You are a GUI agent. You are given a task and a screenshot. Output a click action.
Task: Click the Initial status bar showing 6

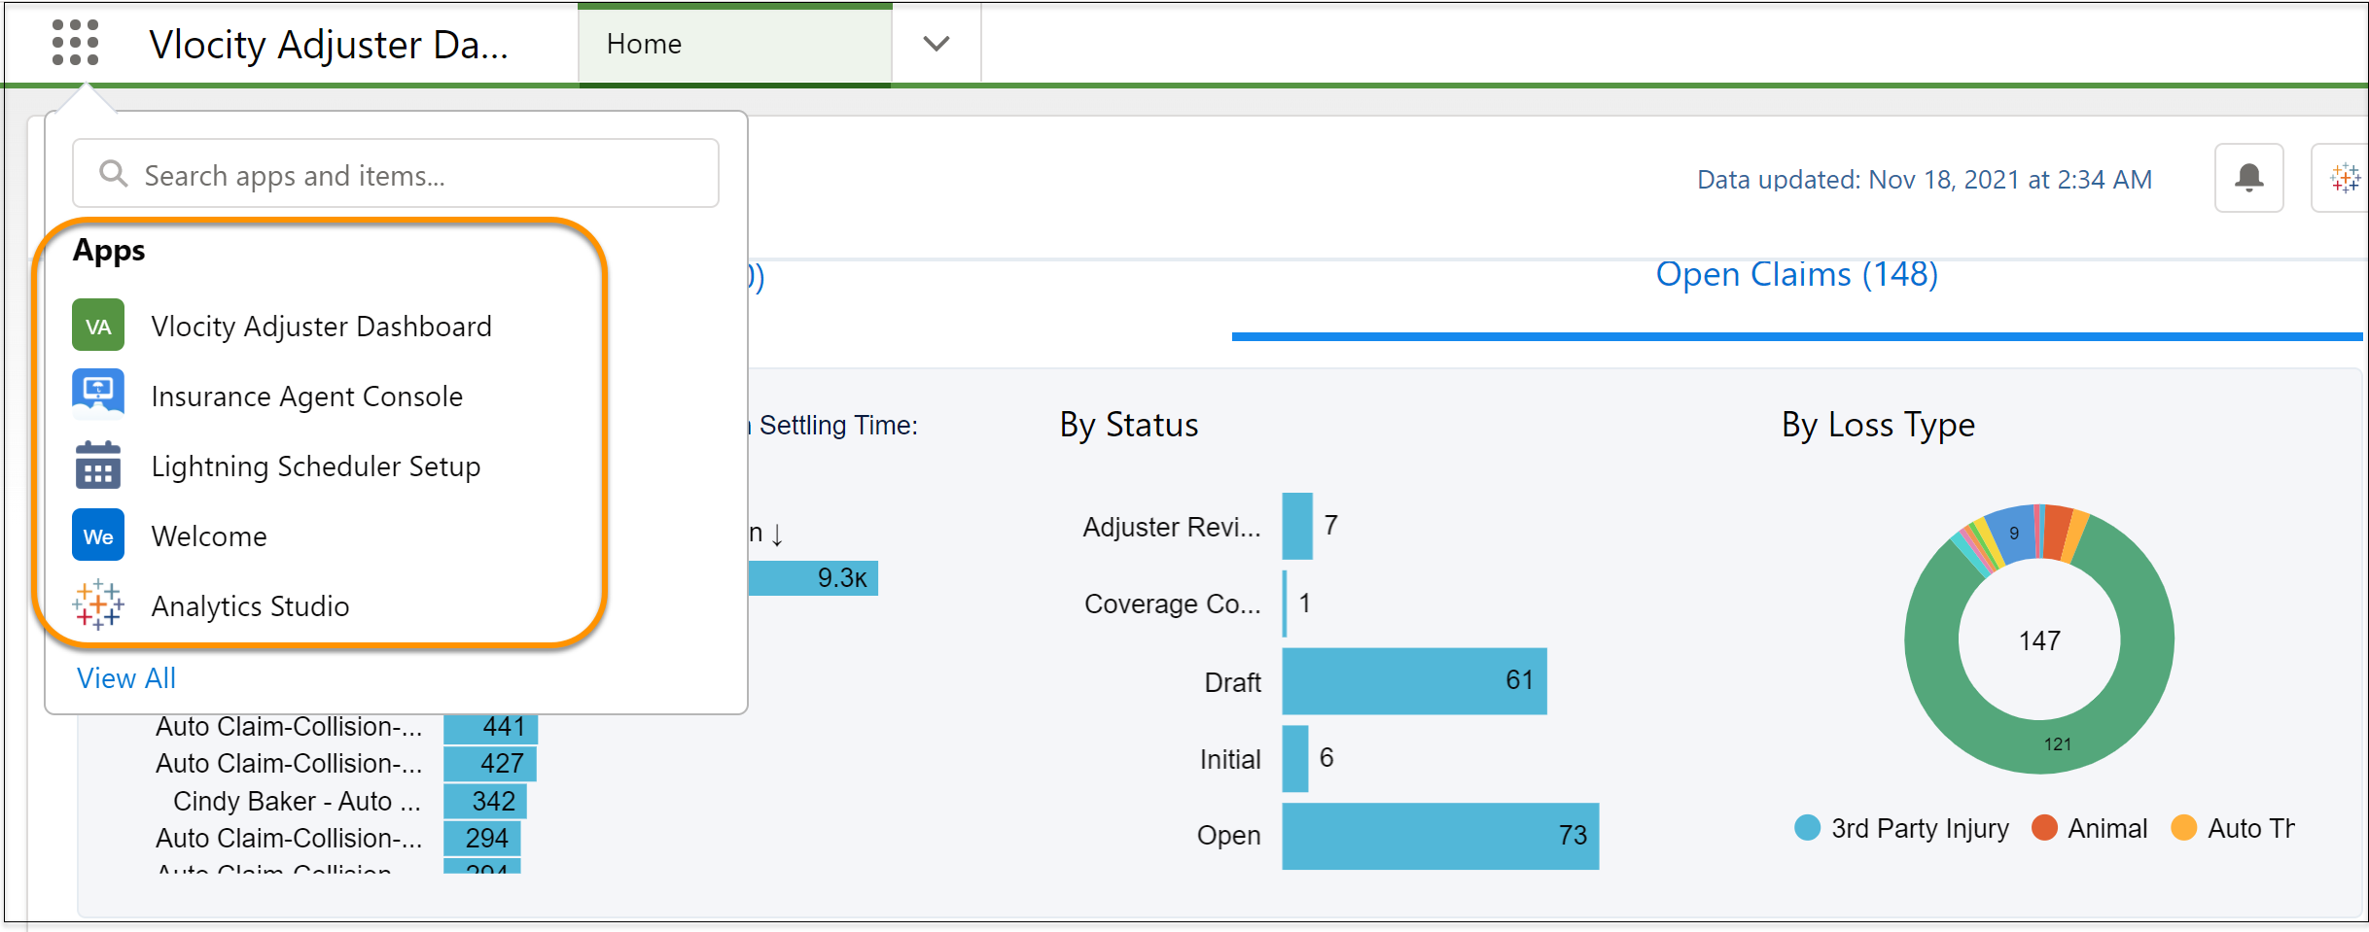pos(1295,758)
